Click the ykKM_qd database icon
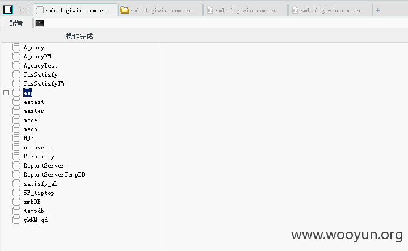The width and height of the screenshot is (408, 251). [16, 220]
